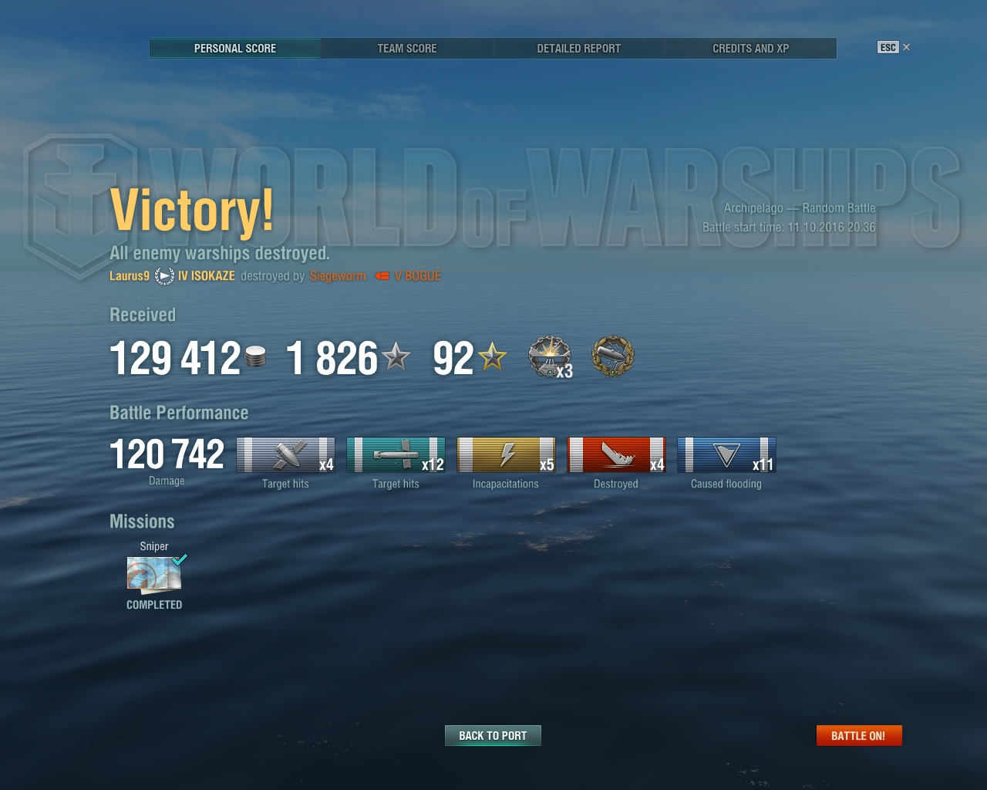Click the credits silver coins icon
The image size is (987, 790).
pyautogui.click(x=255, y=356)
